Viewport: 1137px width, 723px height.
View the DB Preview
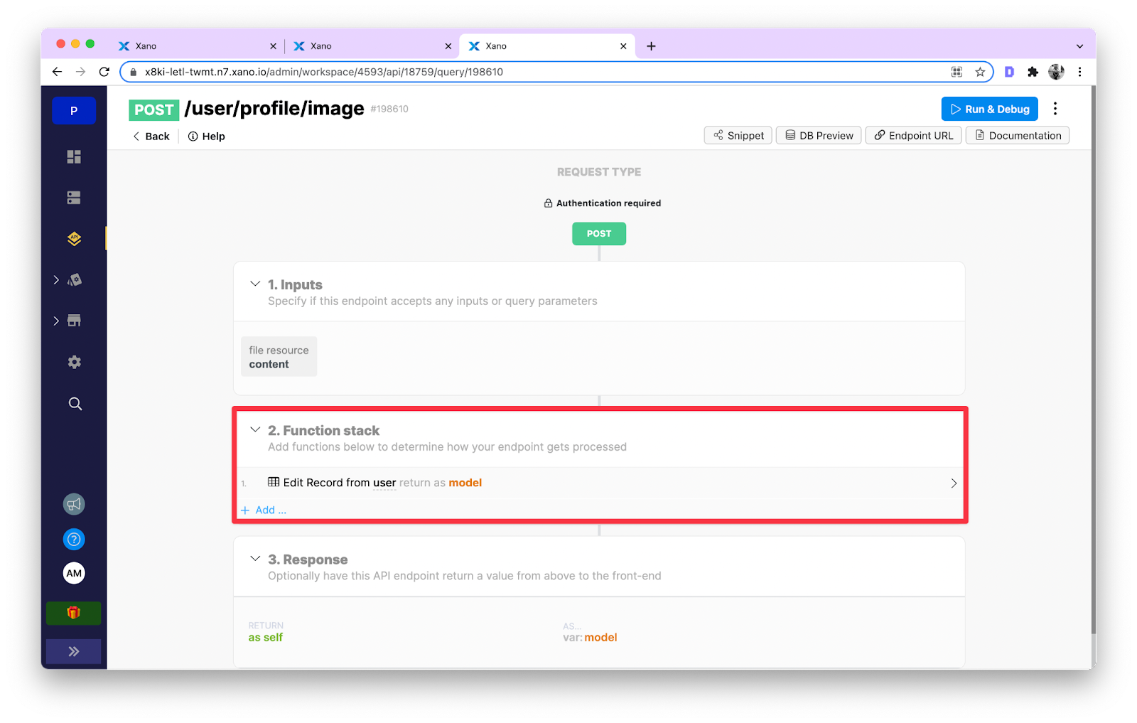(x=818, y=135)
